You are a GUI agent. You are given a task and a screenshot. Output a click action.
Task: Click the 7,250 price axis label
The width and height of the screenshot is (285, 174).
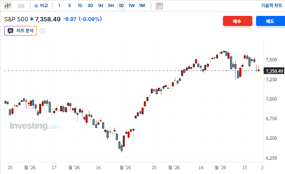pos(271,79)
